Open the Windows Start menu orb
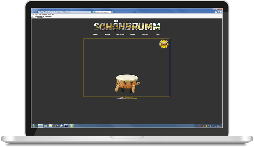The height and width of the screenshot is (147, 254). click(34, 126)
